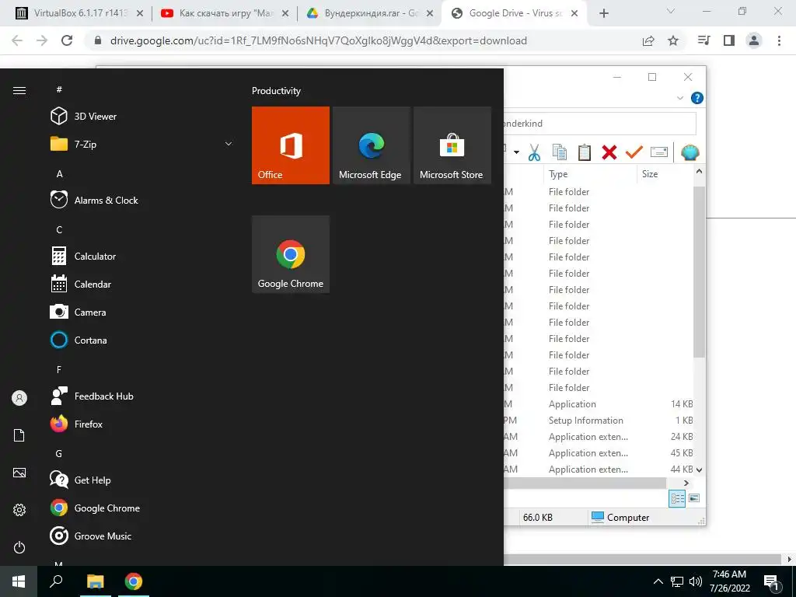Open the Get Help app
The height and width of the screenshot is (597, 796).
[80, 480]
